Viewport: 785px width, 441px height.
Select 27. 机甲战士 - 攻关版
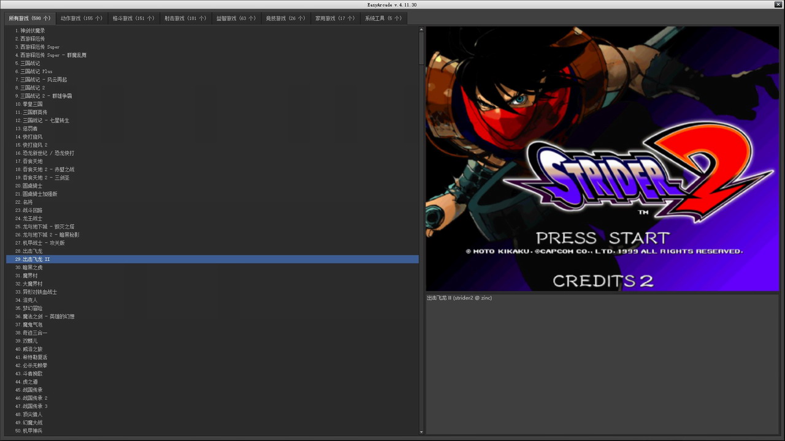point(212,243)
